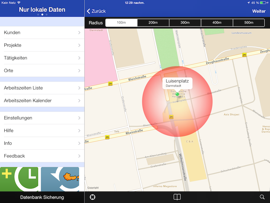The image size is (270, 203).
Task: Select the 200m radius segment
Action: [x=153, y=23]
